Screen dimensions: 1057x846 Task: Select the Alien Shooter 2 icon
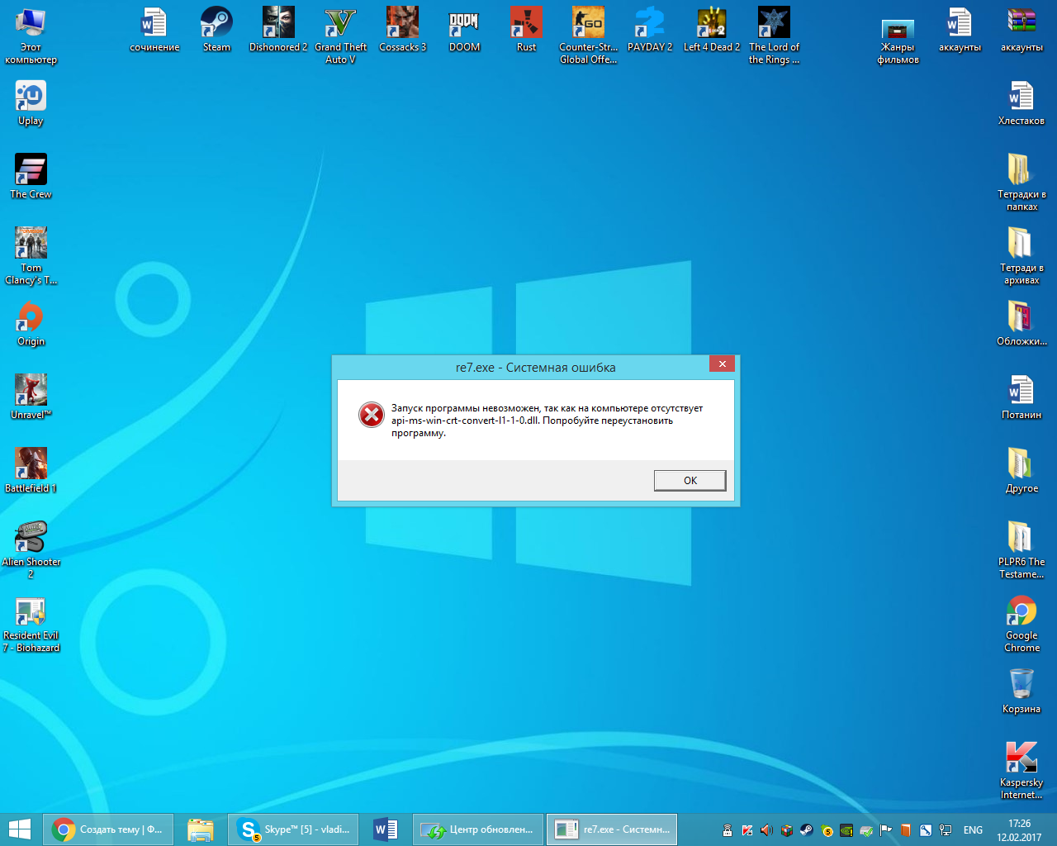tap(31, 550)
